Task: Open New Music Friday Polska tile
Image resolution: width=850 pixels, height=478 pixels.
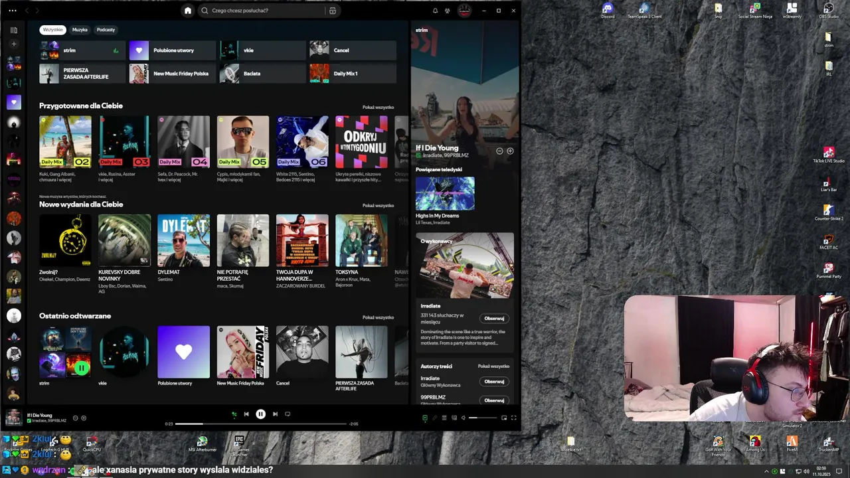Action: pyautogui.click(x=173, y=74)
